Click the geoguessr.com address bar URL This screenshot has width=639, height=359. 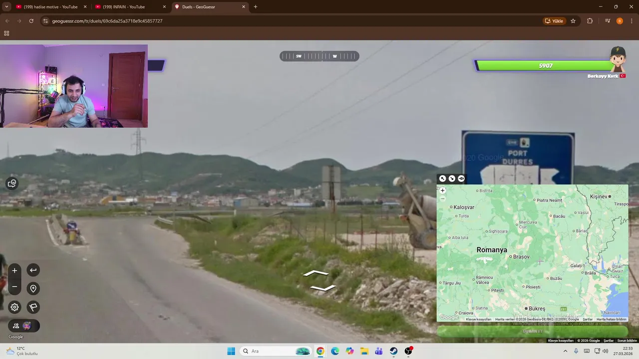point(107,21)
